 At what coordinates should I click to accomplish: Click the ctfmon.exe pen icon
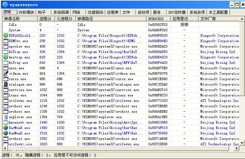point(6,73)
